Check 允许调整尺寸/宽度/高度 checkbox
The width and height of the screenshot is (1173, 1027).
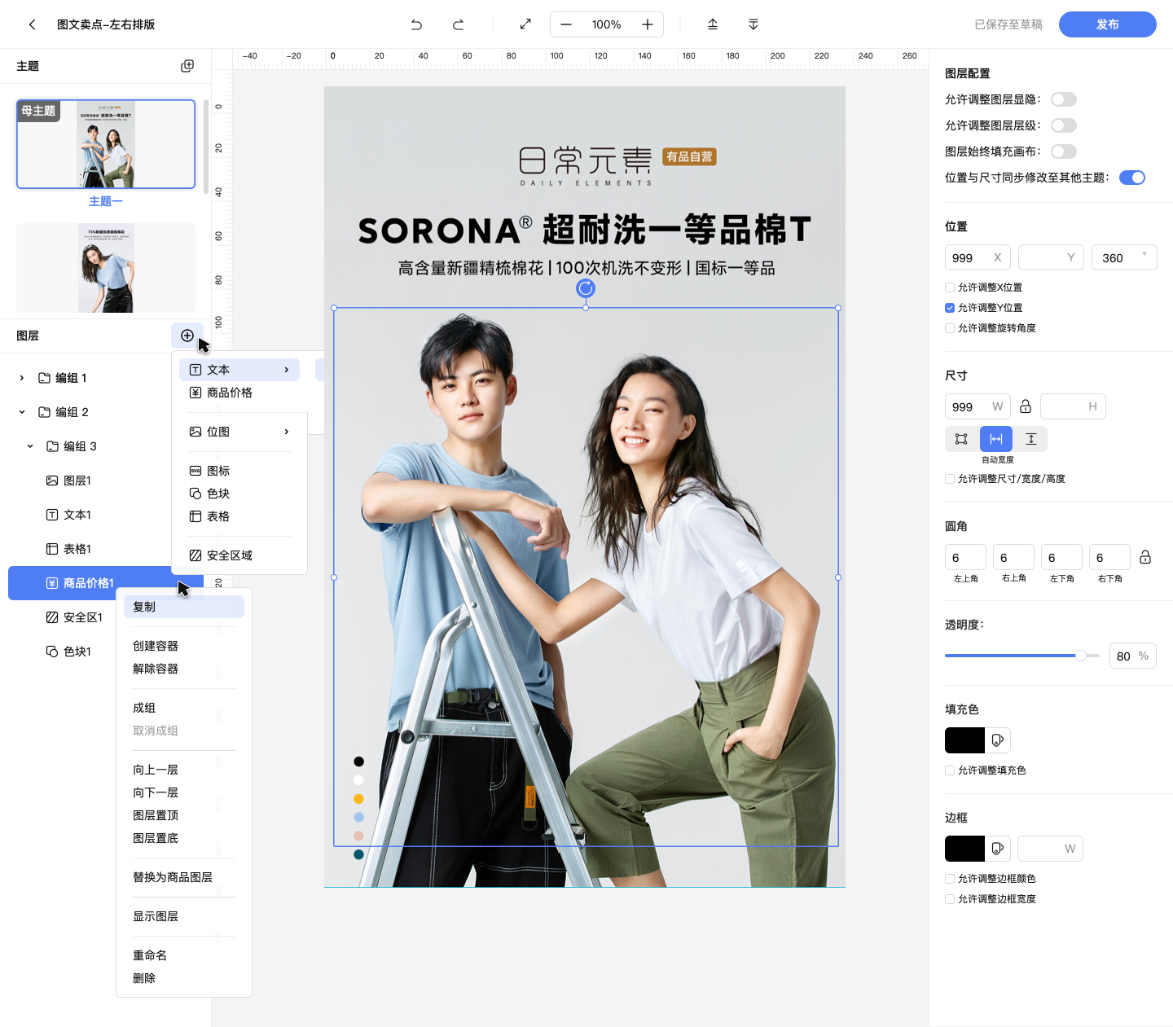(950, 479)
